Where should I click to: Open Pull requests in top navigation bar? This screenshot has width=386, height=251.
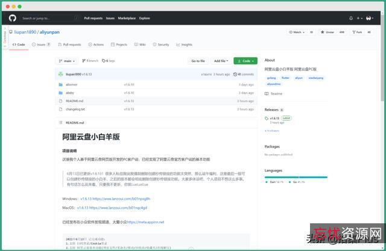93,18
